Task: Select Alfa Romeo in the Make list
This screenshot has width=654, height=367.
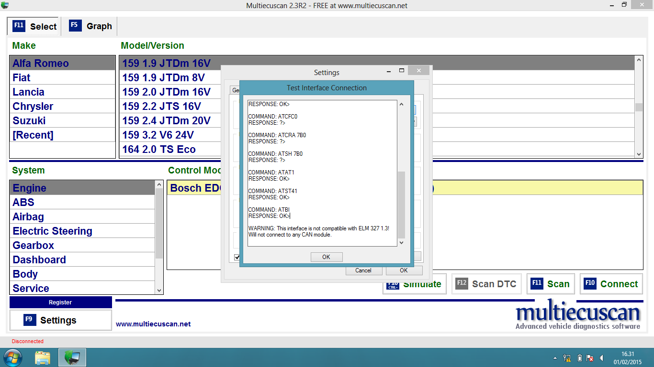Action: (x=62, y=63)
